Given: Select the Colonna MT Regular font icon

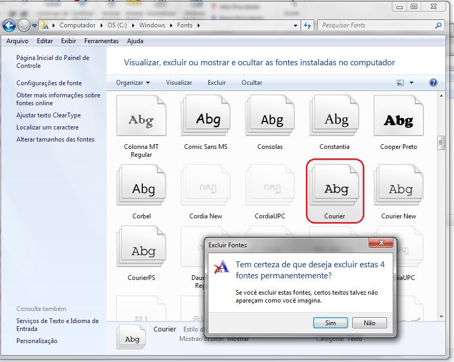Looking at the screenshot, I should [141, 119].
